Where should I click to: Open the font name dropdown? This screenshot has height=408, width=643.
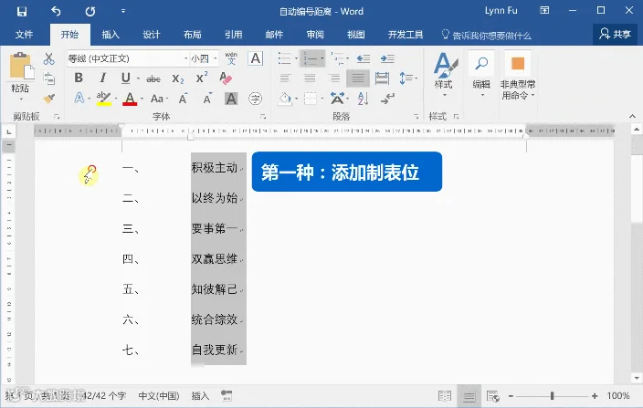point(185,58)
